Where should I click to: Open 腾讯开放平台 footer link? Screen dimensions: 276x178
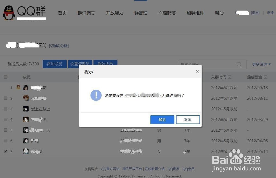coord(132,169)
